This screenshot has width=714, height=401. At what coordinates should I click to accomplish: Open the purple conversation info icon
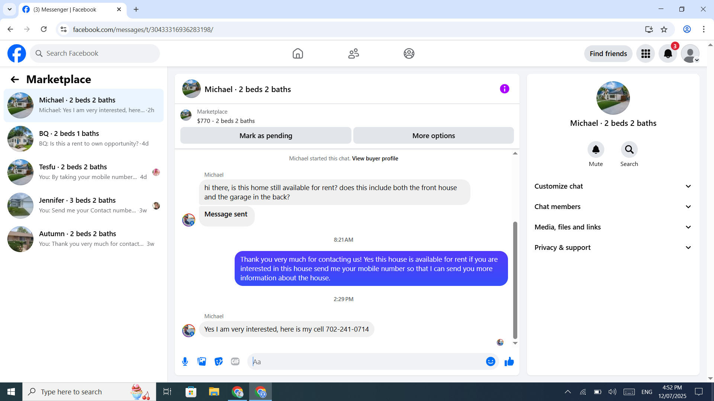504,89
